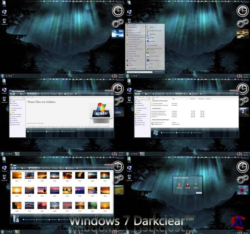Click the pink flower slideshow gadget

(x=243, y=190)
